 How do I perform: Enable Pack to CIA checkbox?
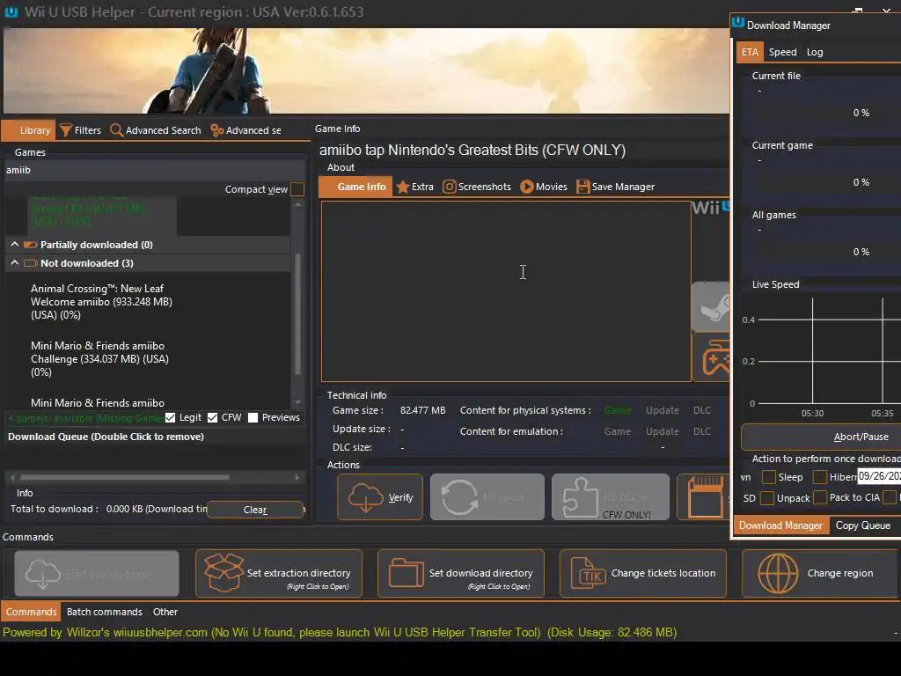(x=820, y=498)
